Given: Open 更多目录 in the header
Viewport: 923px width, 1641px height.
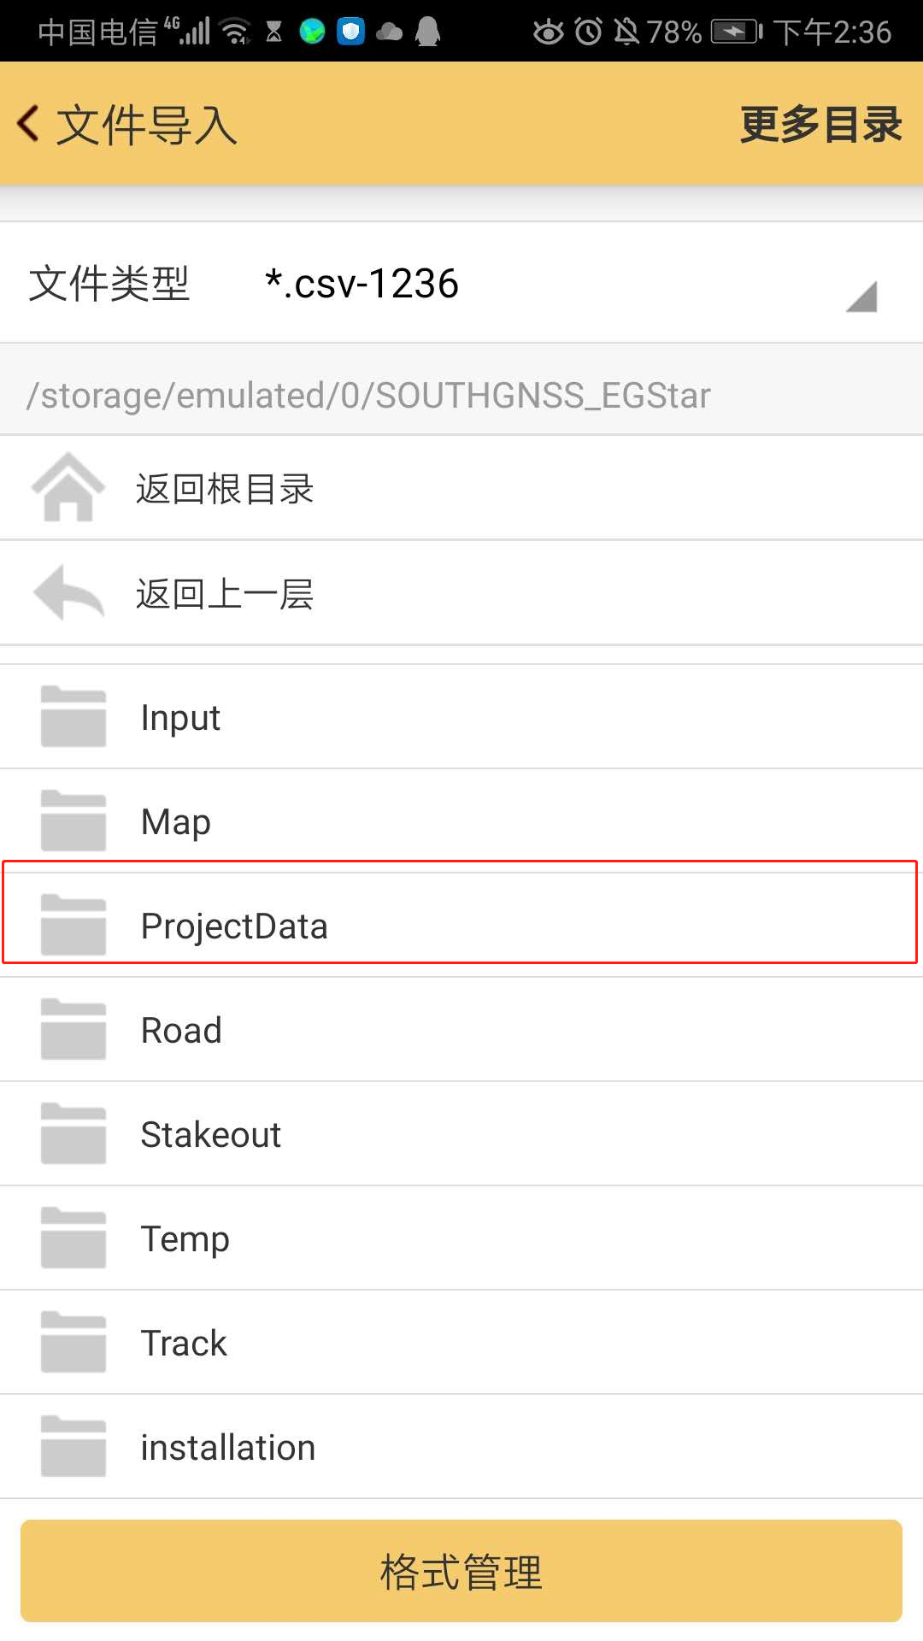Looking at the screenshot, I should (x=820, y=125).
